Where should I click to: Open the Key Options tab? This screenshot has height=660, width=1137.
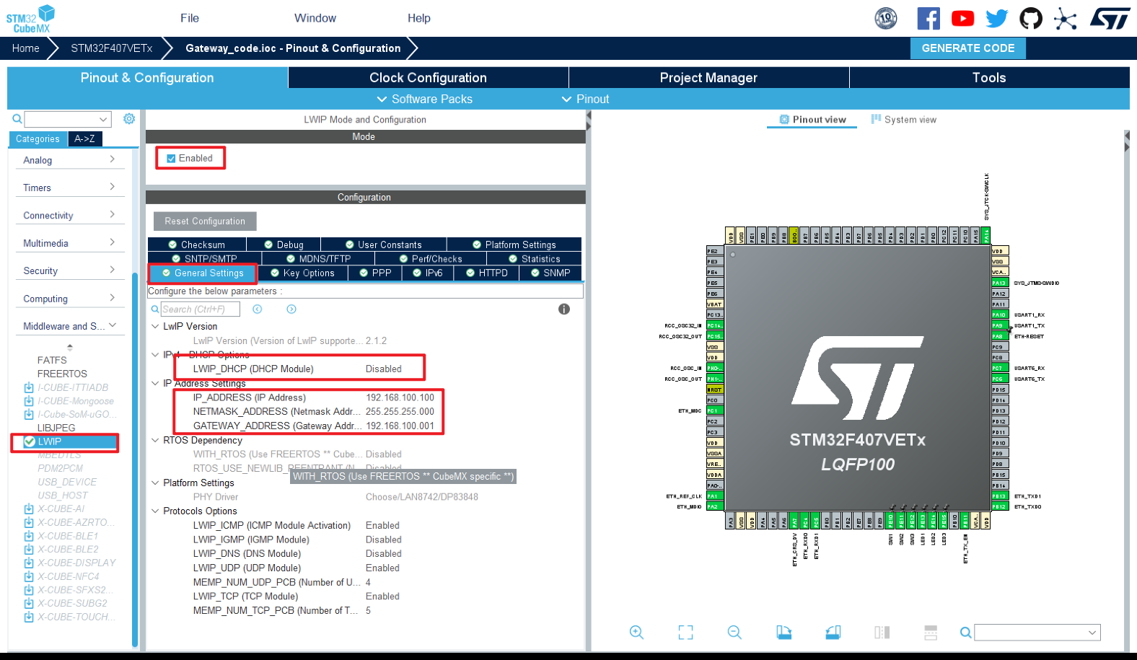(302, 273)
